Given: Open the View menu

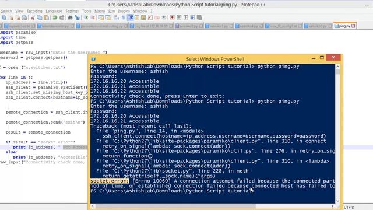Looking at the screenshot, I should [19, 11].
